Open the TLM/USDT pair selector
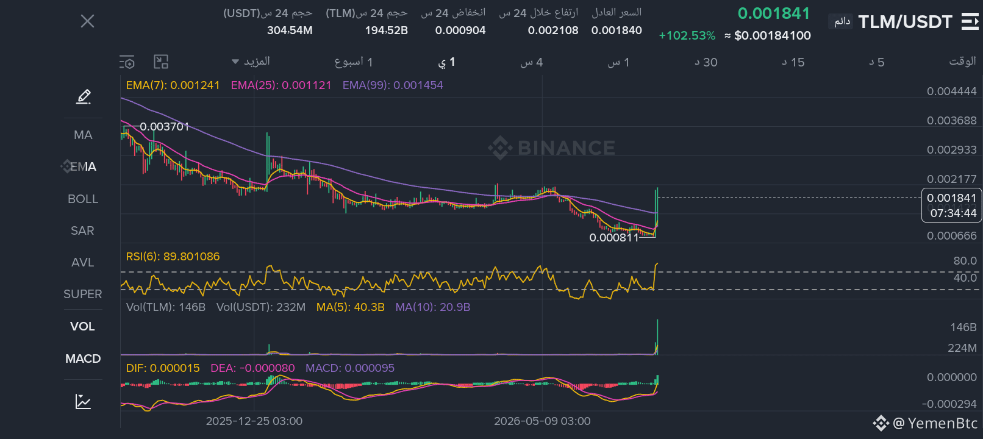This screenshot has height=439, width=983. [905, 22]
